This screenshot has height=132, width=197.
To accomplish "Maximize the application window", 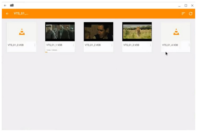I will [x=186, y=5].
